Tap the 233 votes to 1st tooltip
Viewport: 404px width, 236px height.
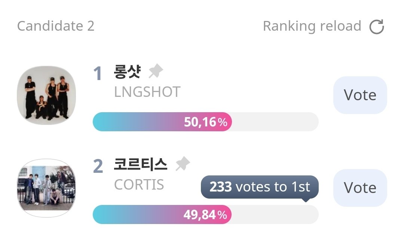260,187
